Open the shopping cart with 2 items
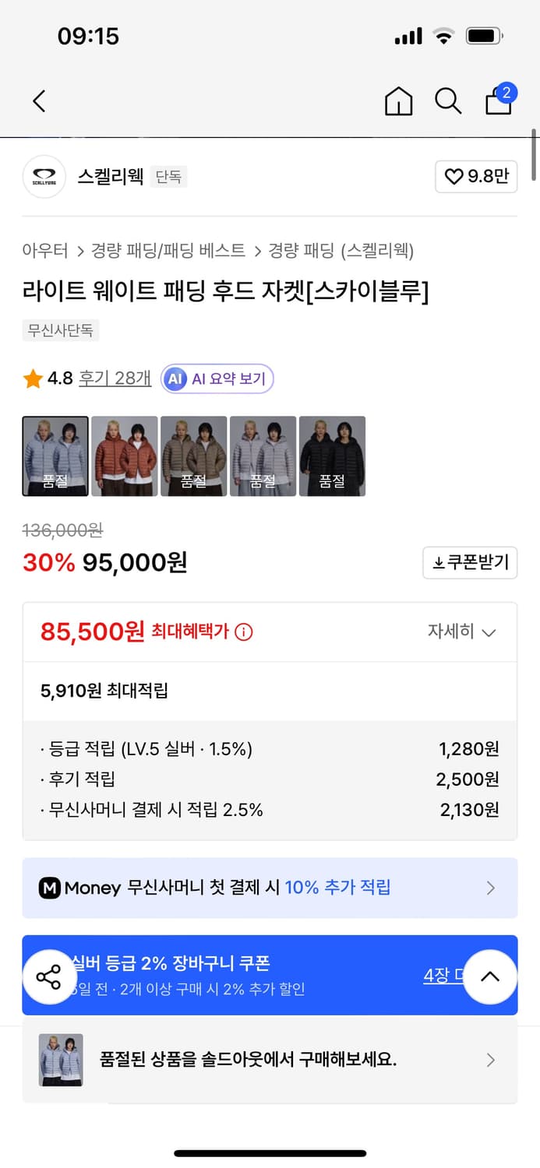The image size is (540, 1168). point(498,101)
